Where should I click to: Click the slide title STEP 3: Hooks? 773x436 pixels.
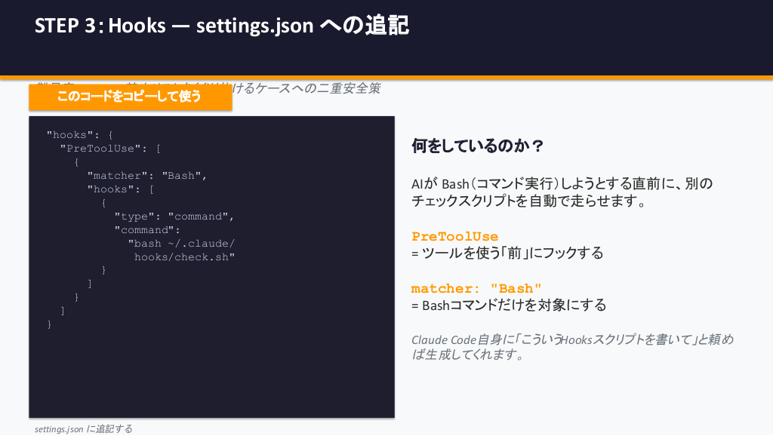pos(221,26)
